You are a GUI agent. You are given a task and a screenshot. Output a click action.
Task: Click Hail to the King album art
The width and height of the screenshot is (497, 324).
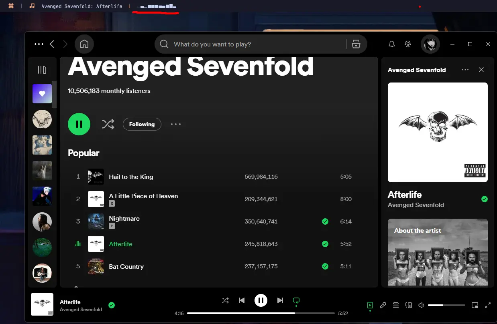(96, 177)
